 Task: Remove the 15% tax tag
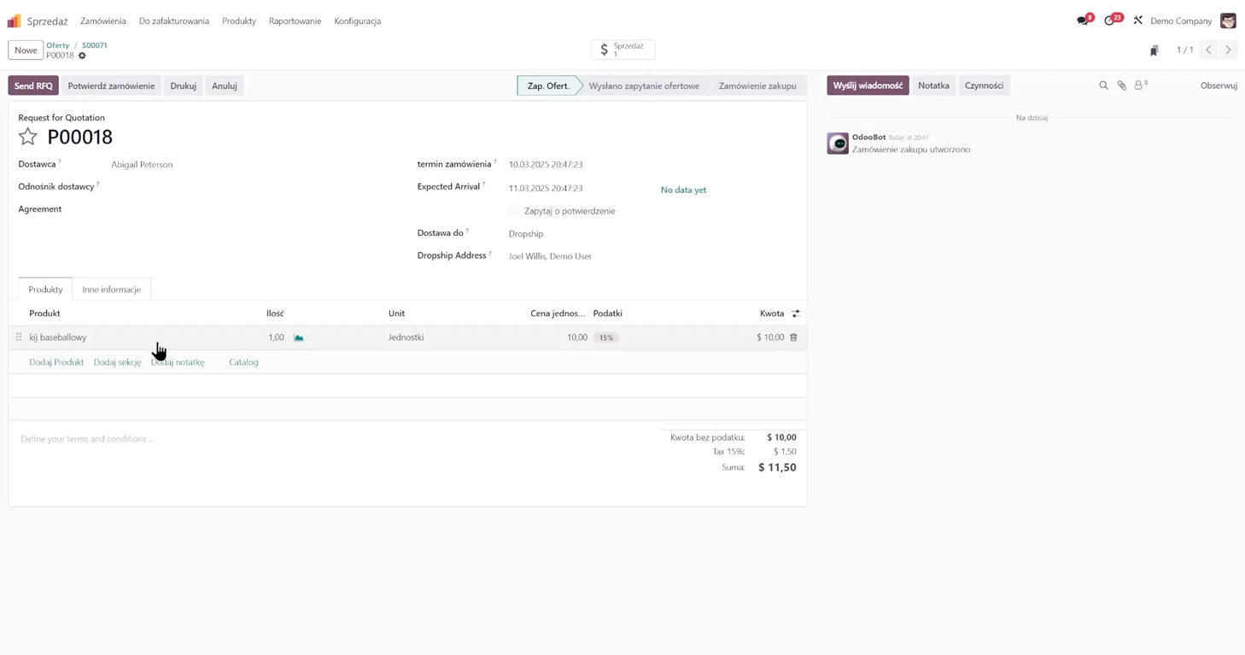pyautogui.click(x=605, y=337)
